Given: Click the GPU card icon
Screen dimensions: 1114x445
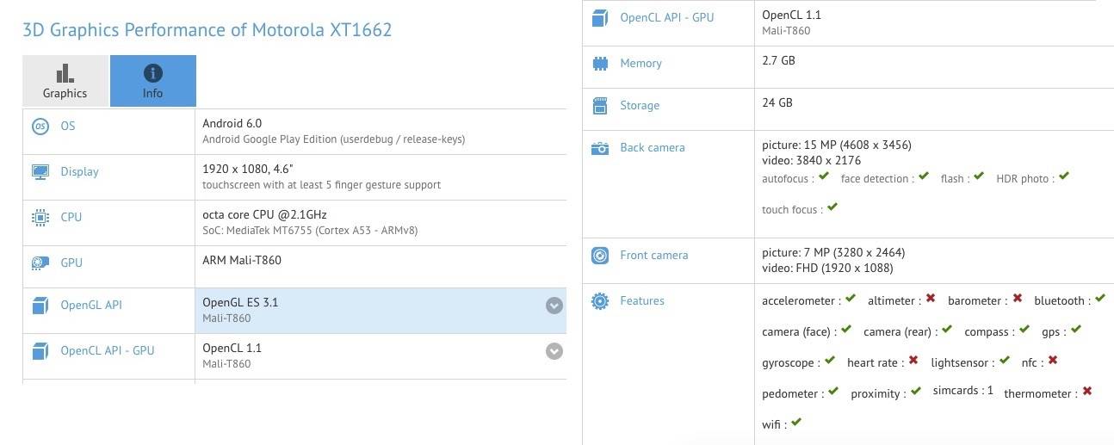Looking at the screenshot, I should click(x=40, y=263).
